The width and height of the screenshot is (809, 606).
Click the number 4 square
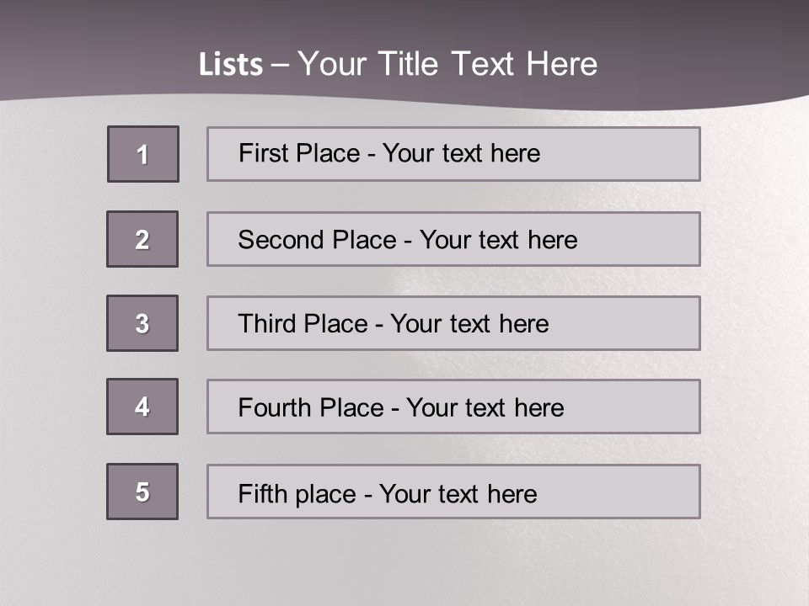(x=142, y=407)
